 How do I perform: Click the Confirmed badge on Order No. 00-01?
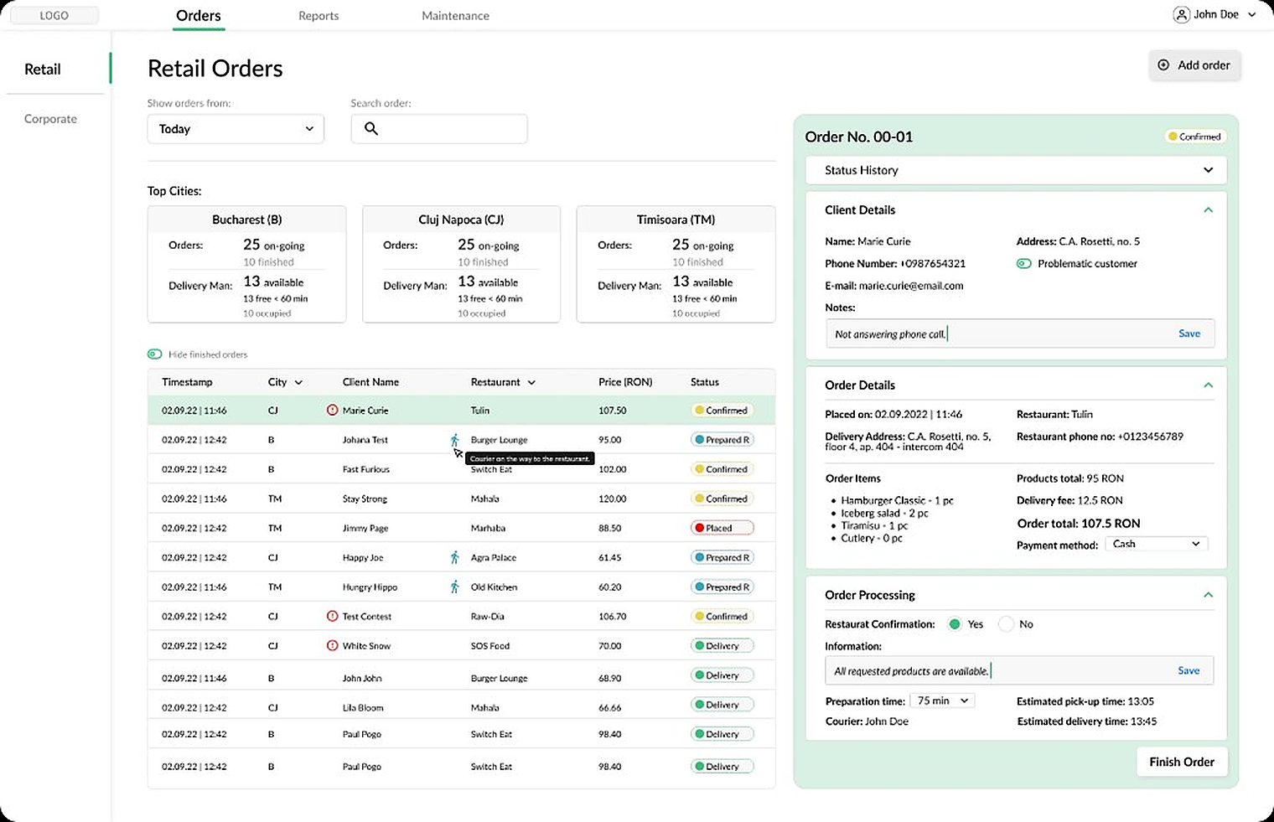pos(1195,137)
